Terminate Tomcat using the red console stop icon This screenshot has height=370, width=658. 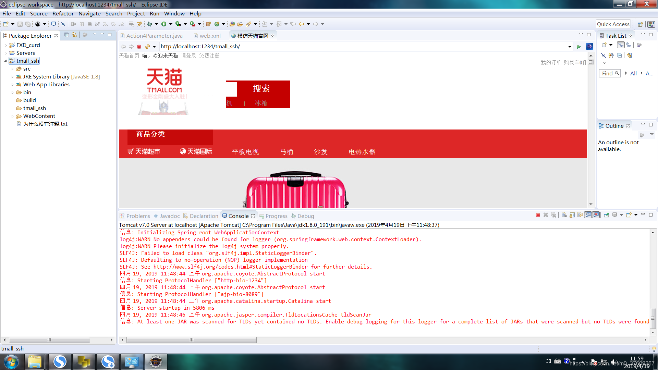pyautogui.click(x=538, y=215)
